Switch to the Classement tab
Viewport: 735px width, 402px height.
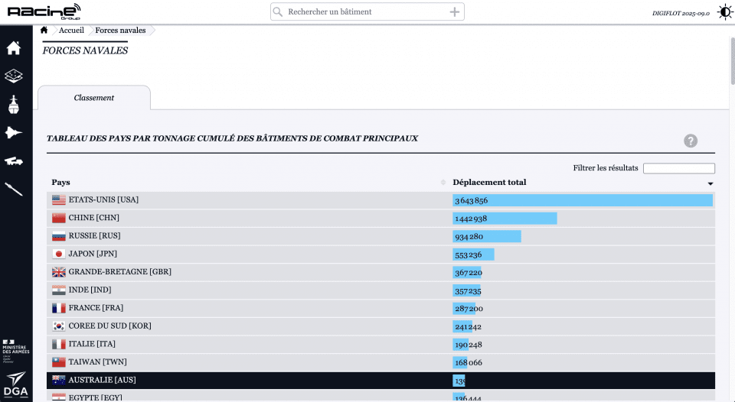tap(94, 98)
